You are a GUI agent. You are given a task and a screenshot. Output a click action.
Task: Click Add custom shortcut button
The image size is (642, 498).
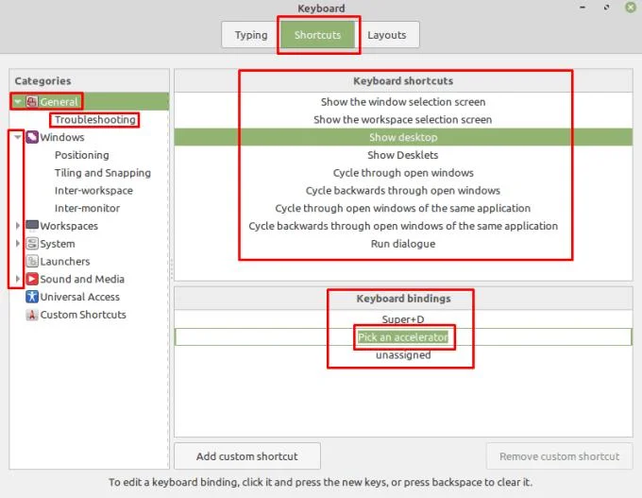[247, 456]
